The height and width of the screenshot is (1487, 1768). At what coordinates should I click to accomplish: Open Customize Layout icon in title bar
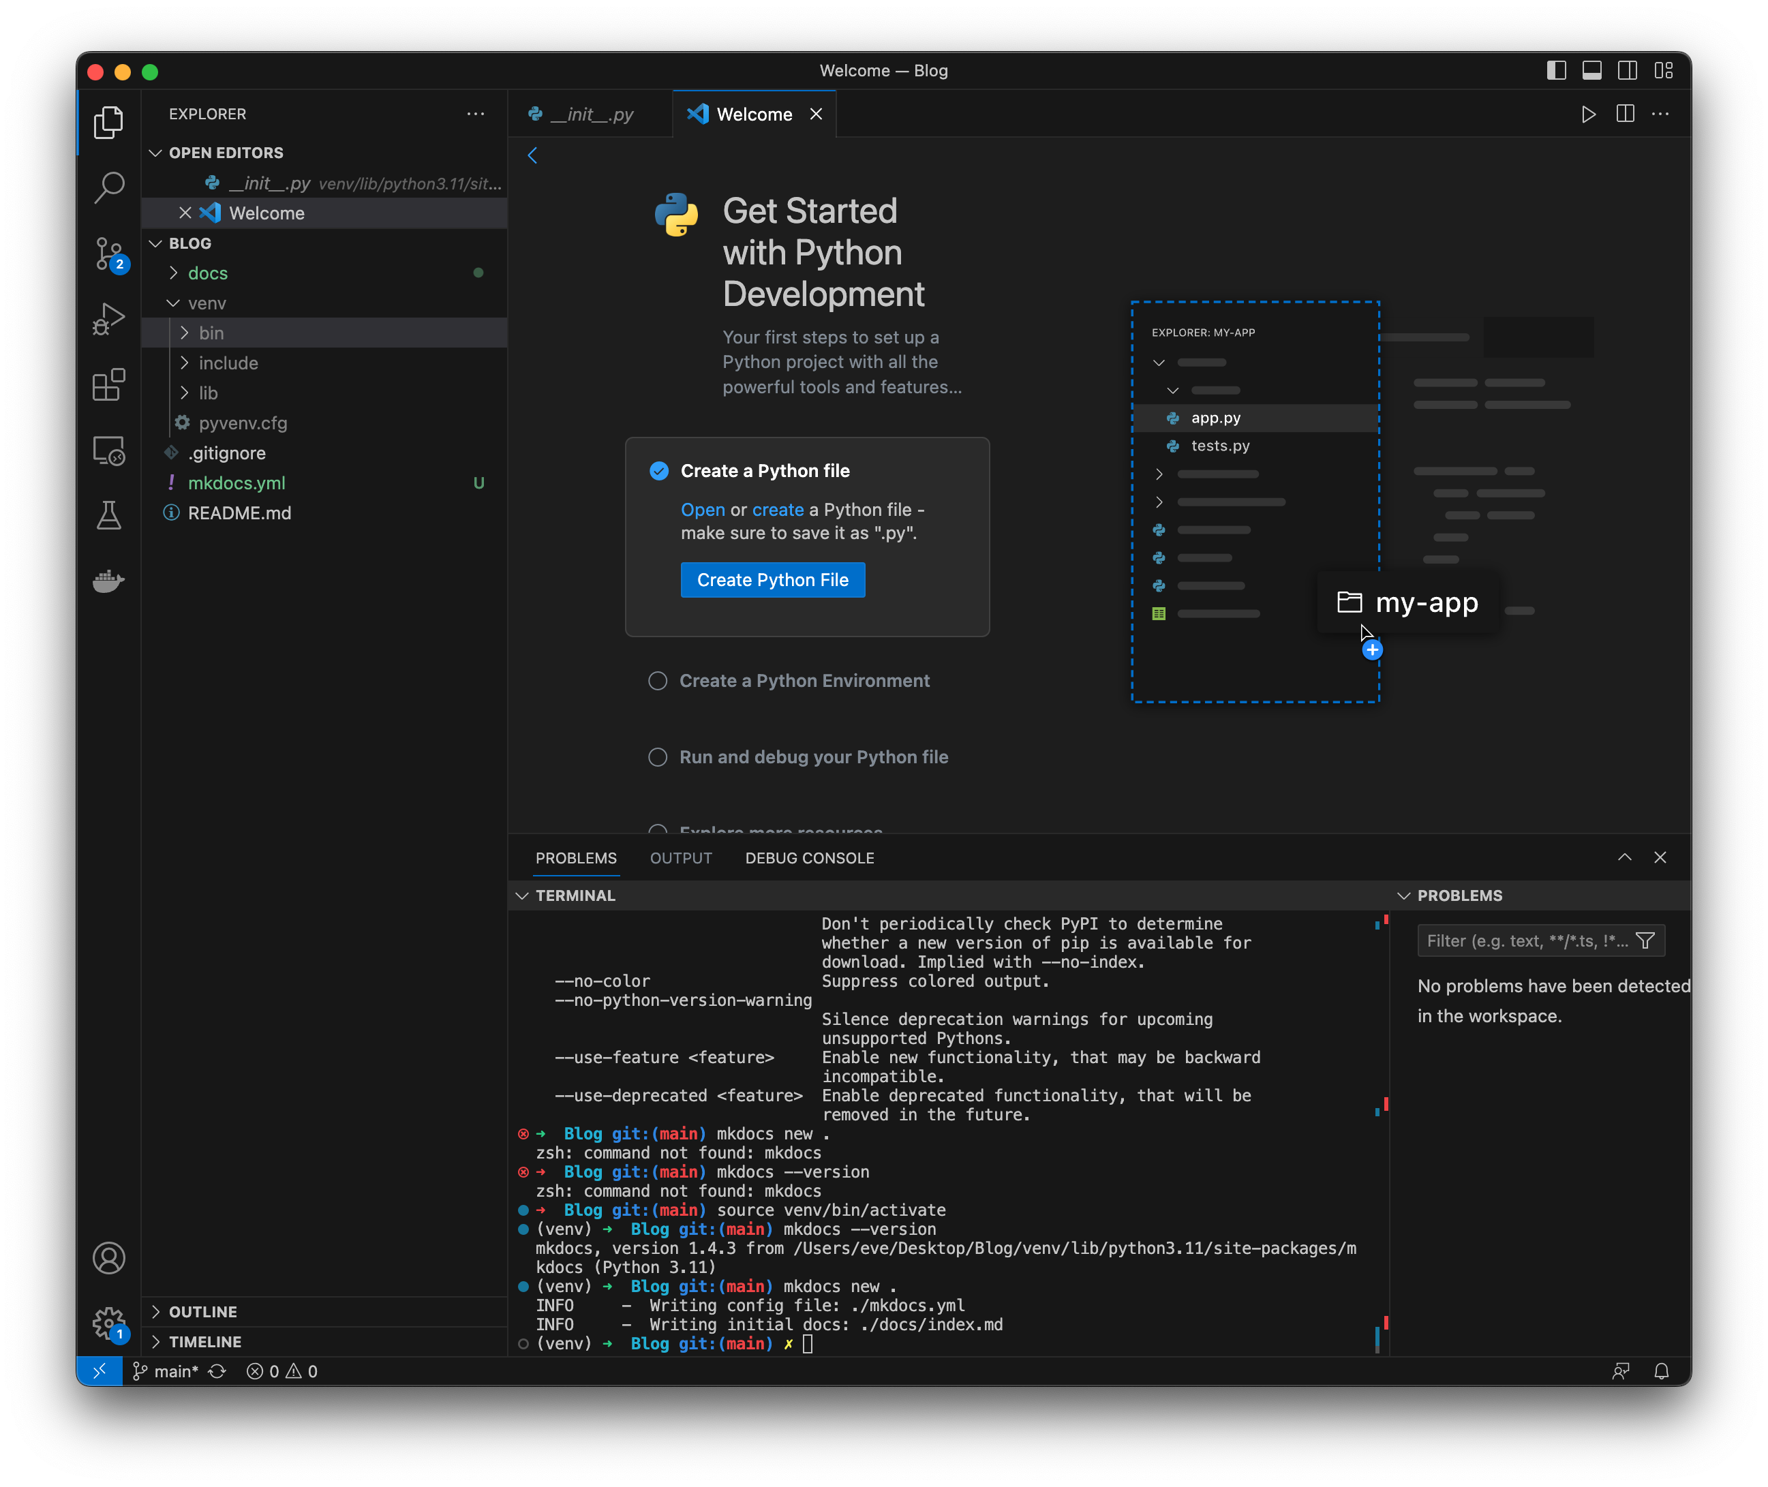pos(1662,71)
